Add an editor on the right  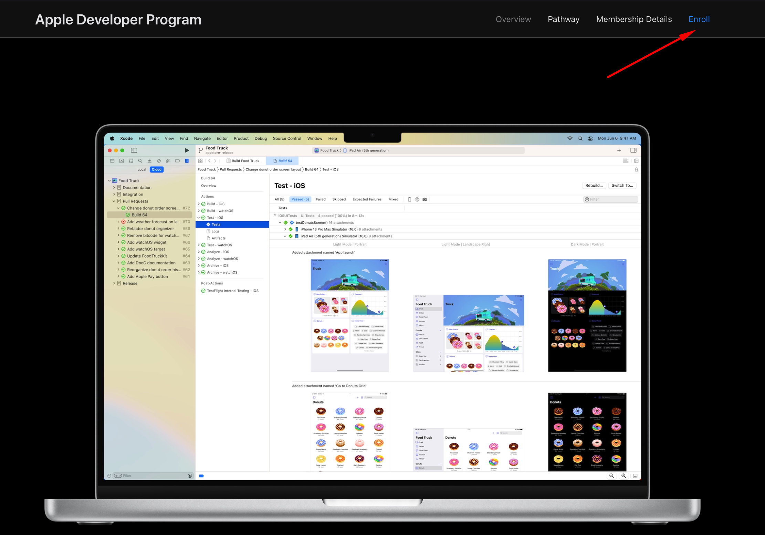click(x=636, y=161)
